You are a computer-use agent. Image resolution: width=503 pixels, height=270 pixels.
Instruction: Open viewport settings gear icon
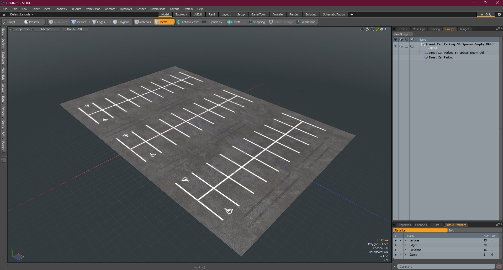[382, 29]
